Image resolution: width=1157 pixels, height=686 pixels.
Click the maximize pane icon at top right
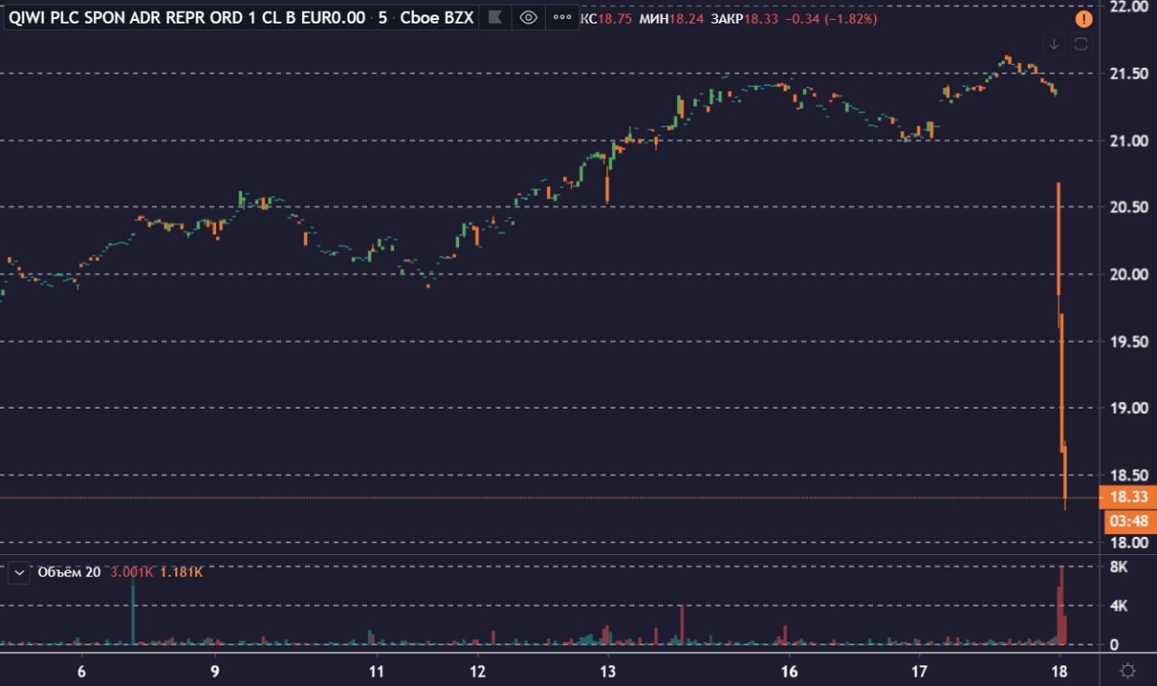(1081, 43)
